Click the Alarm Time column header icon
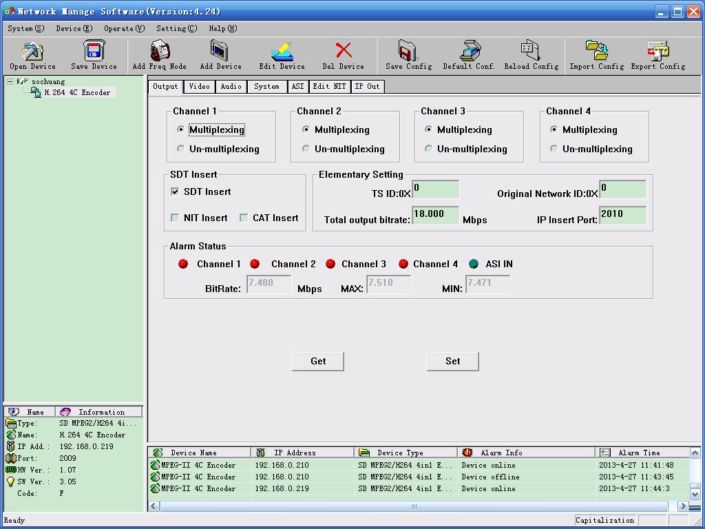The image size is (705, 529). [x=605, y=453]
